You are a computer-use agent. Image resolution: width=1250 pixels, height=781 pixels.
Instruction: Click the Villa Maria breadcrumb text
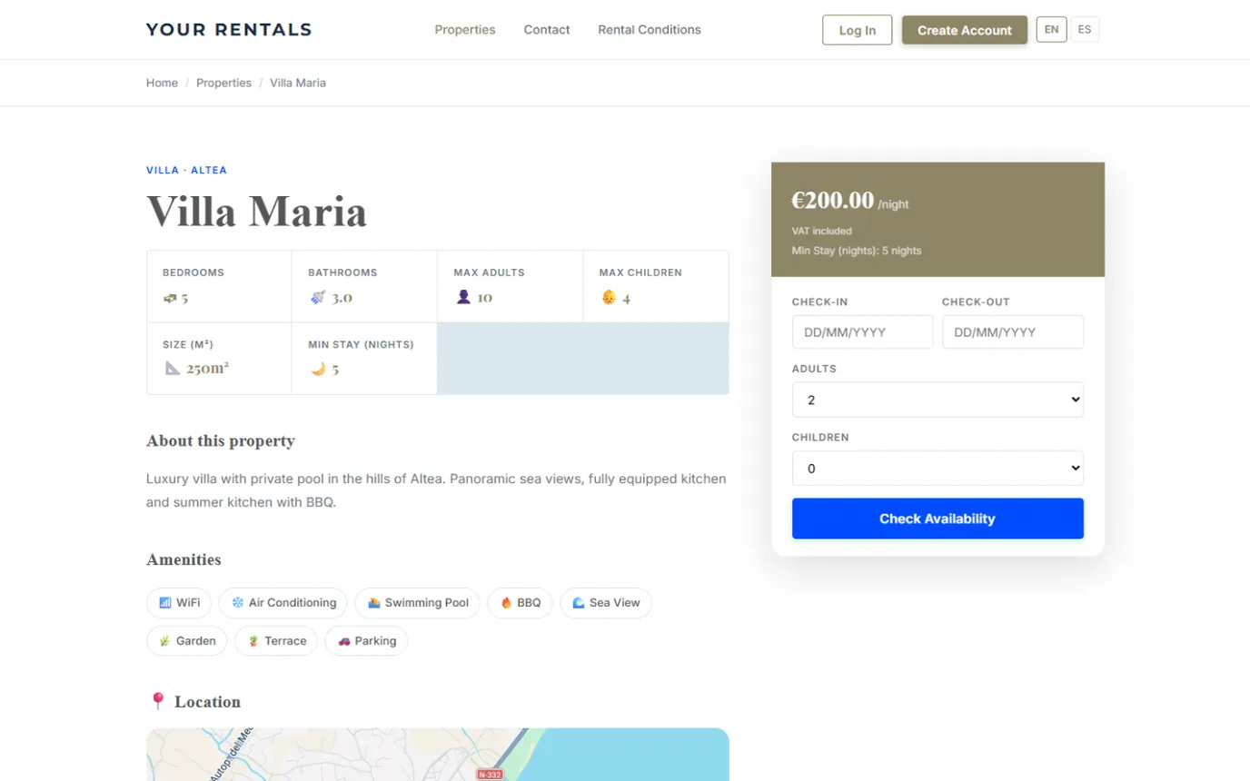298,83
